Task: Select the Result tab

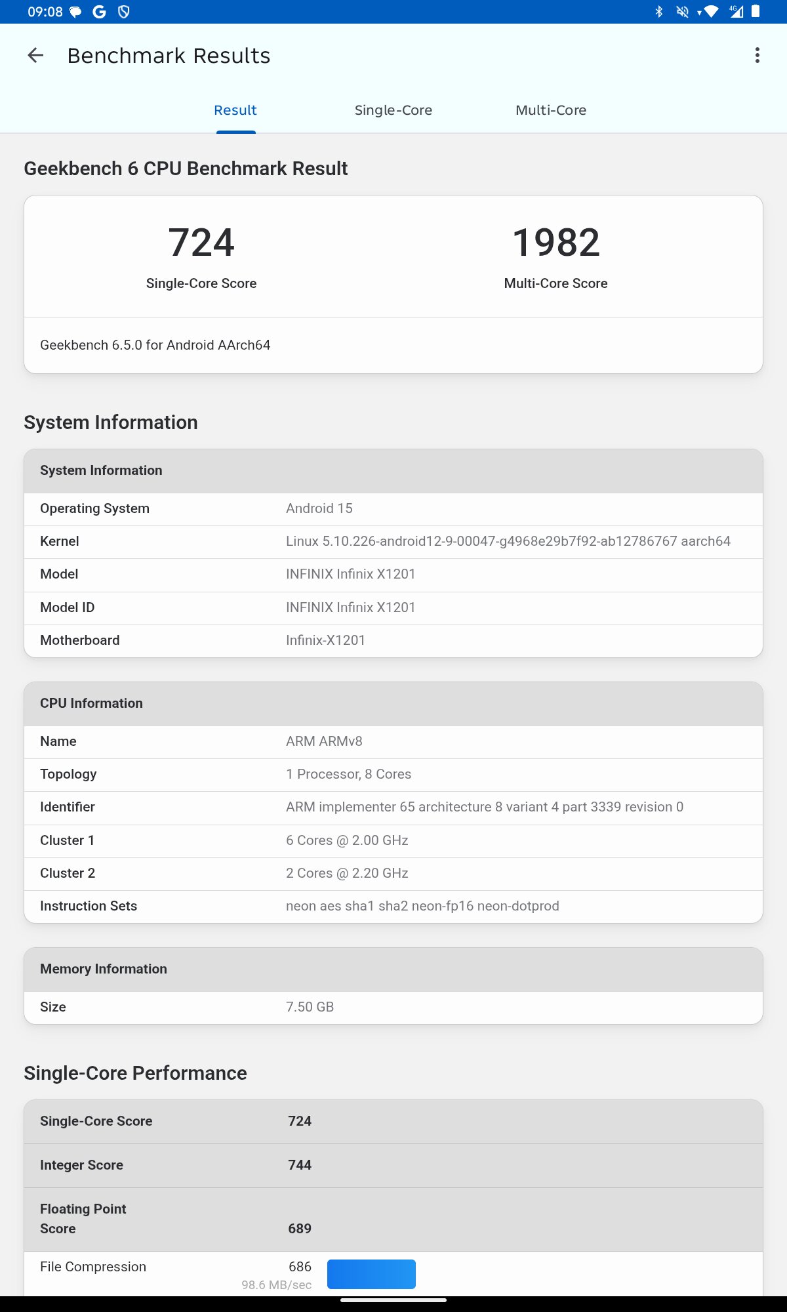Action: pos(235,110)
